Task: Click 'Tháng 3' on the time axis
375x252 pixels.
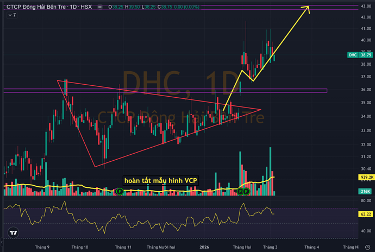Action: click(x=270, y=247)
